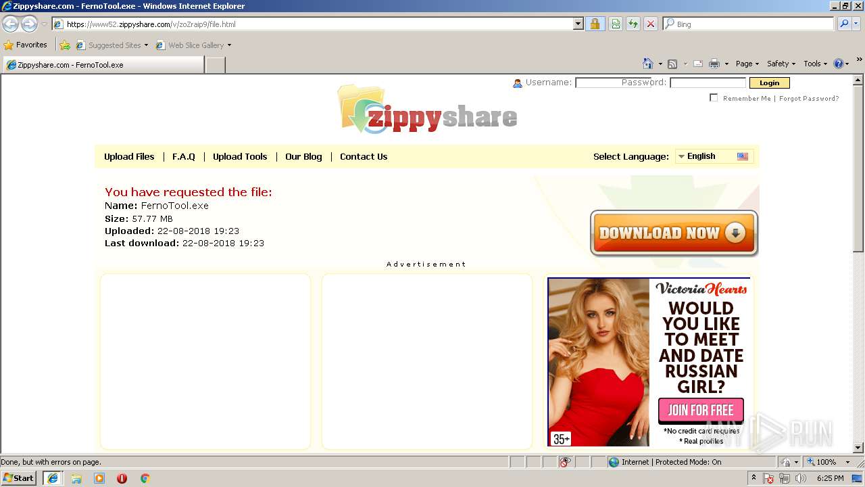Open the volume speaker tray icon
This screenshot has width=865, height=487.
801,478
